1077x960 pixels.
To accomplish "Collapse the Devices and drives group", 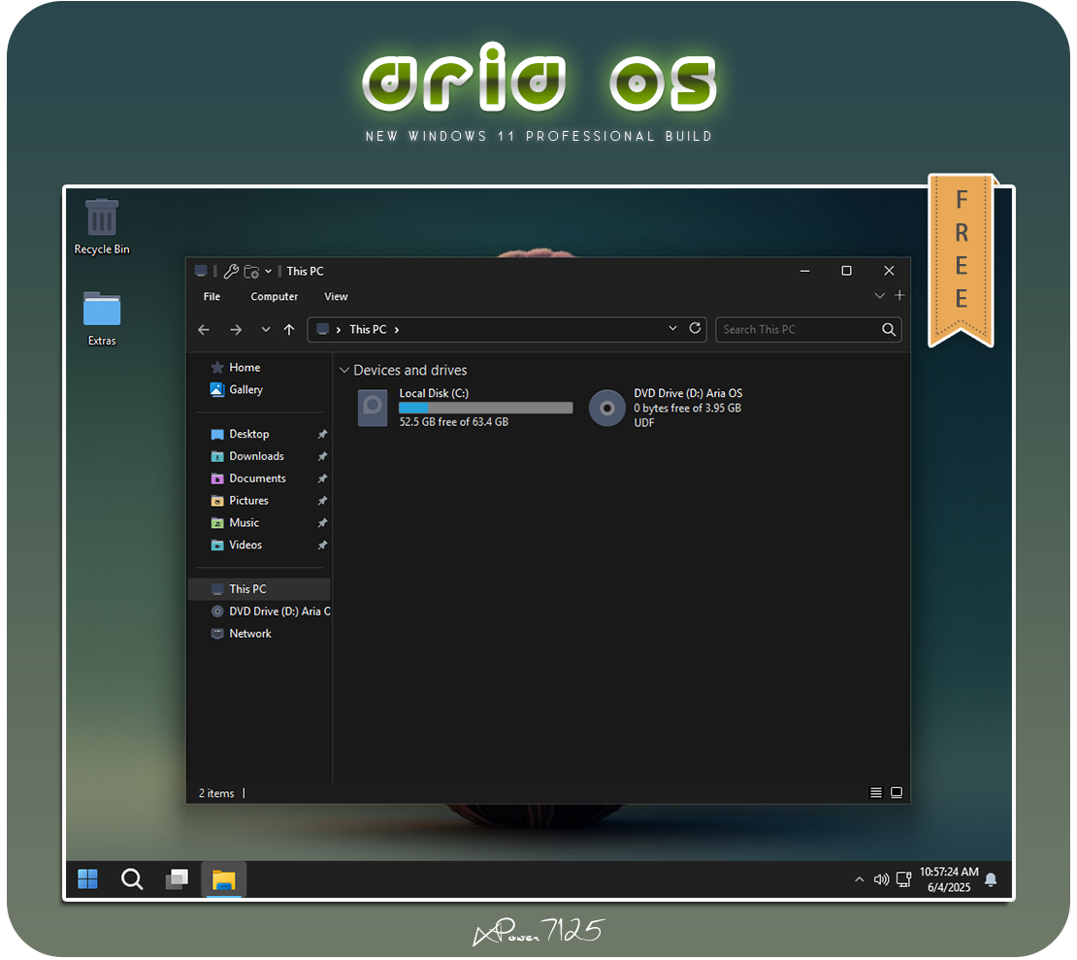I will [344, 371].
